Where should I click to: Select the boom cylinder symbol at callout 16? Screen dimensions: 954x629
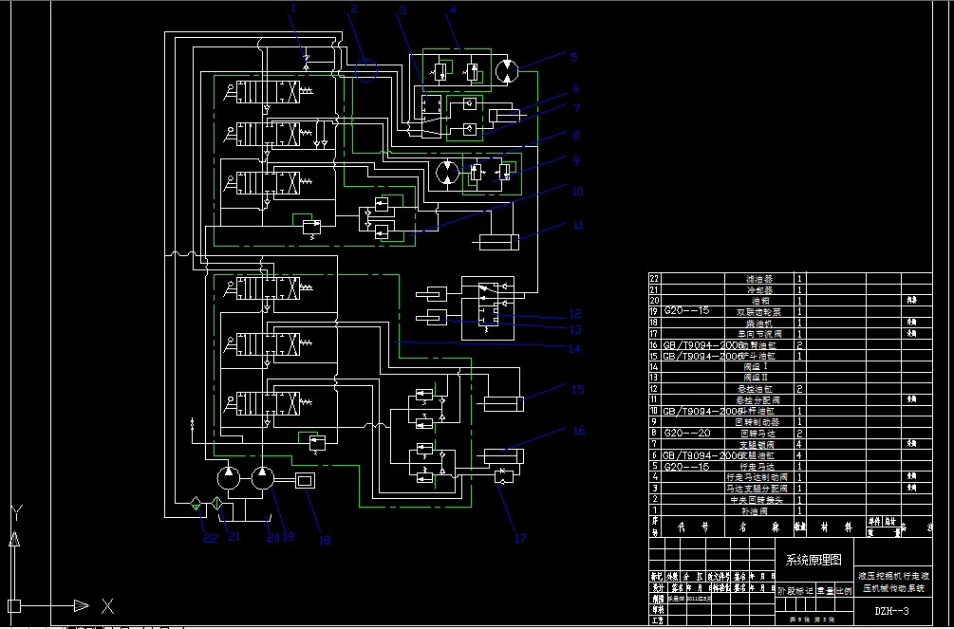[502, 456]
